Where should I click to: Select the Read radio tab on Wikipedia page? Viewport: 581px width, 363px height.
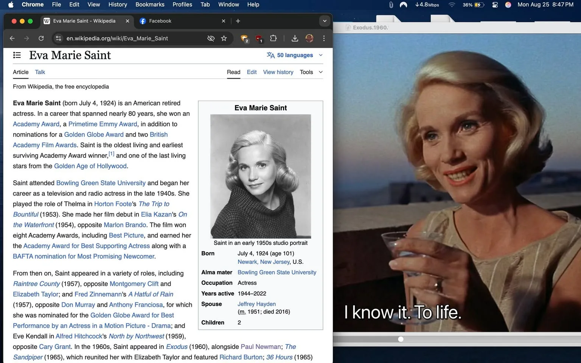(x=233, y=72)
